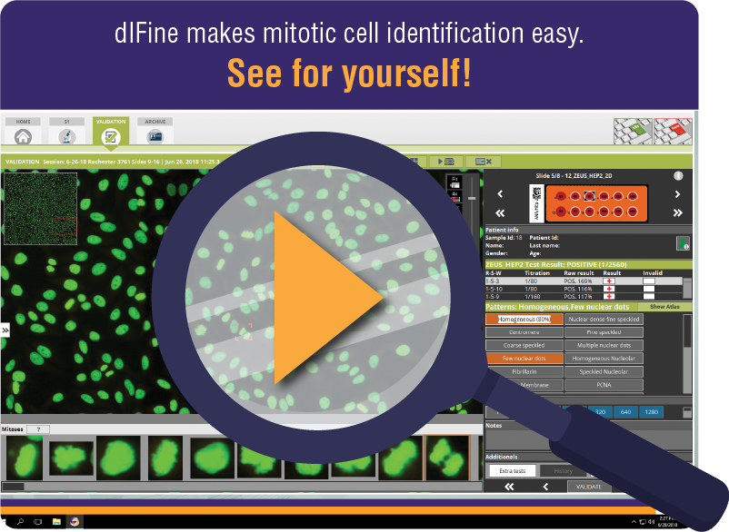
Task: Open Windows taskbar search
Action: tap(21, 522)
